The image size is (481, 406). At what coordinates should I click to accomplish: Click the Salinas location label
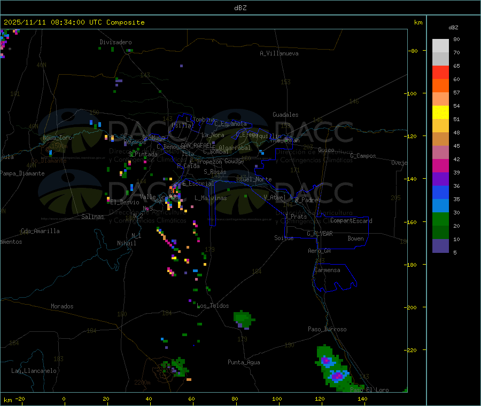pos(92,217)
